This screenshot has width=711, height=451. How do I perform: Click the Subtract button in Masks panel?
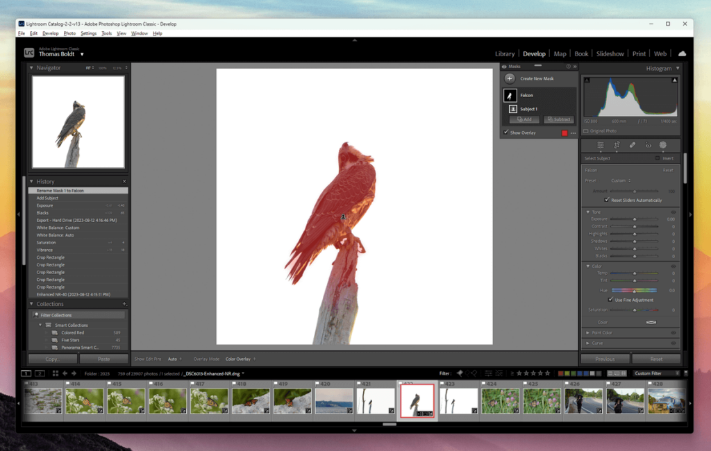(558, 119)
